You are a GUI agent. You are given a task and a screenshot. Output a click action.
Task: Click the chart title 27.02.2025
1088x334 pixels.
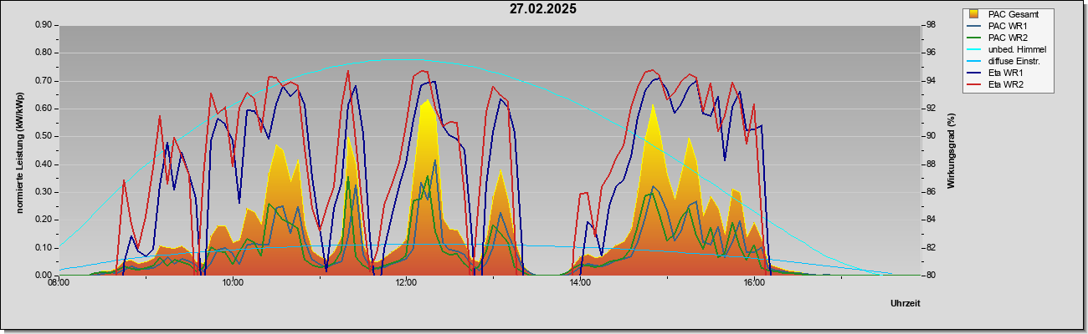pos(542,9)
